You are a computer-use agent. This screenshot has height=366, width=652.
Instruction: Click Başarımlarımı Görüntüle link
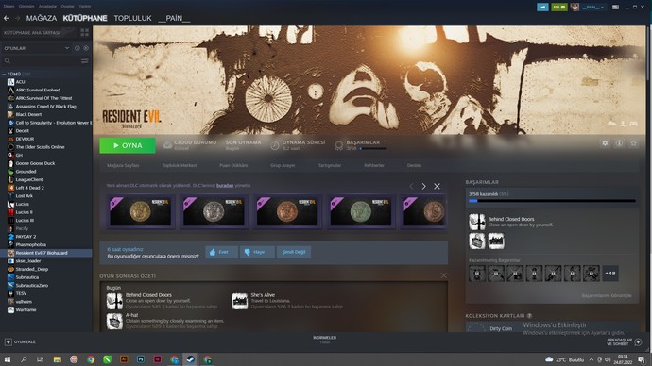click(607, 296)
